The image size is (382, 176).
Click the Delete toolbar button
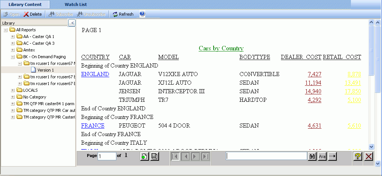point(33,14)
